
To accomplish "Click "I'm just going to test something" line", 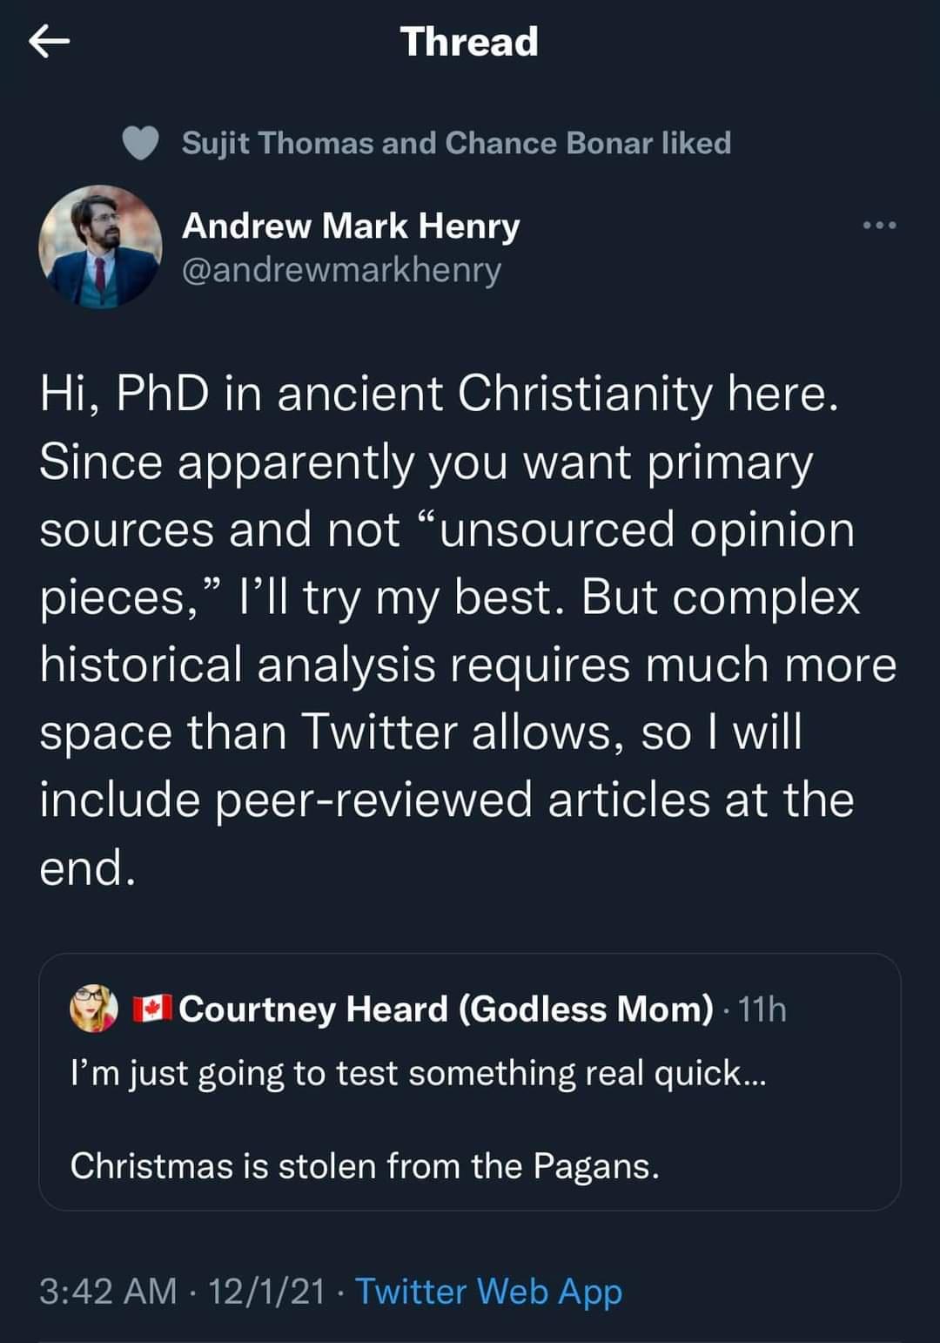I will pos(418,1073).
